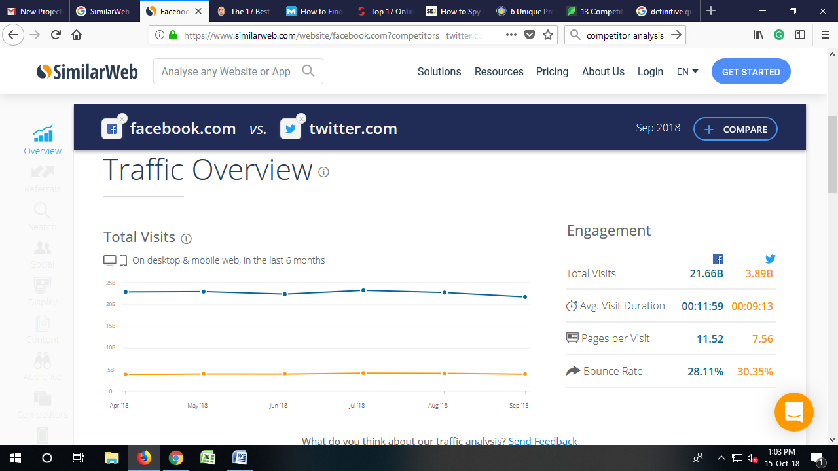
Task: Close the active Facebook tab
Action: pos(198,11)
